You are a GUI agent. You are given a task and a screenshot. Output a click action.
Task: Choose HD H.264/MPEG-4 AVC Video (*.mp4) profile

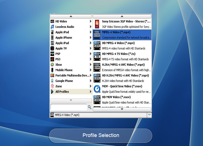(122, 78)
